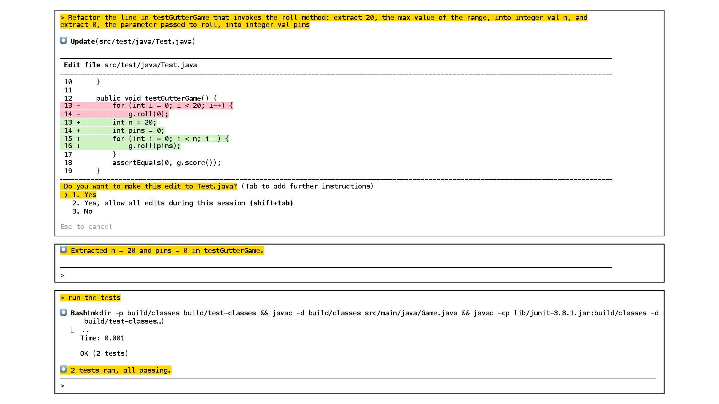Viewport: 719px width, 404px height.
Task: Click the 'Edit file src/test/java/Test.java' header
Action: pyautogui.click(x=130, y=65)
